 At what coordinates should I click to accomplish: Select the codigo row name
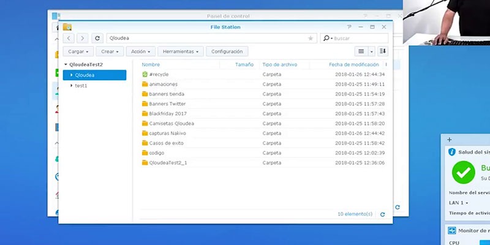point(157,153)
